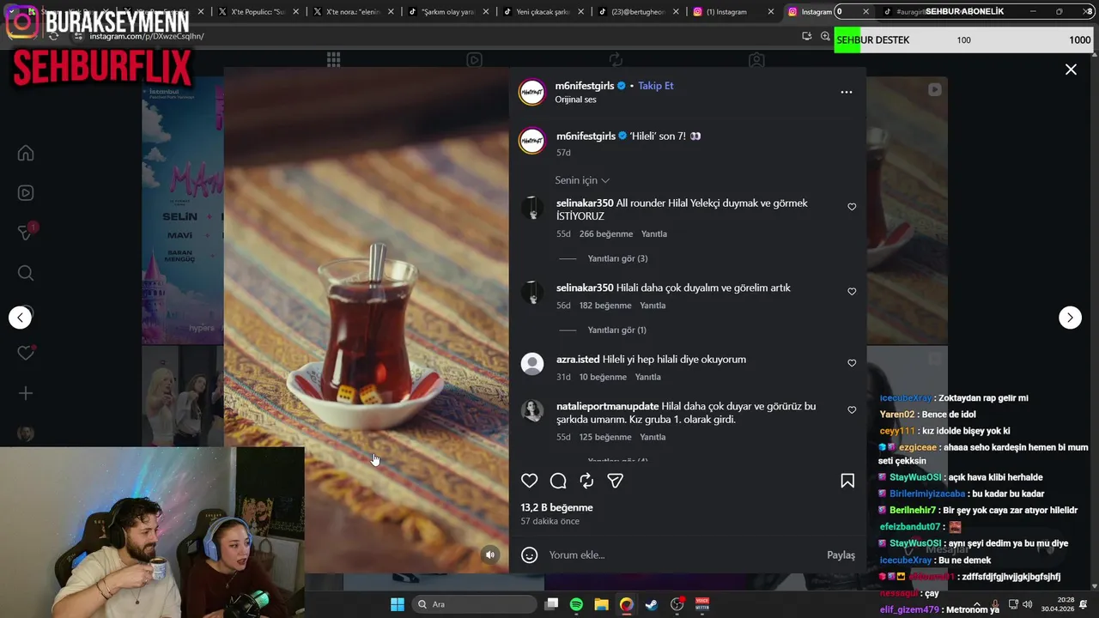
Task: Open the Windows Start menu
Action: pos(397,604)
